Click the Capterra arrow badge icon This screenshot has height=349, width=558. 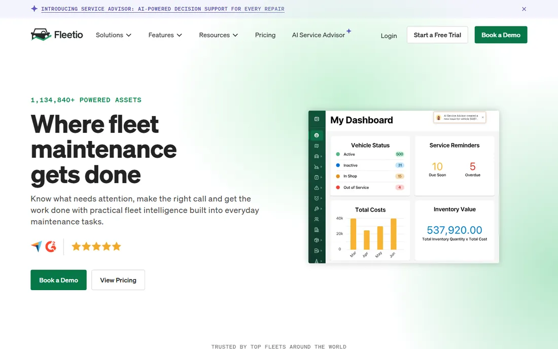coord(37,246)
